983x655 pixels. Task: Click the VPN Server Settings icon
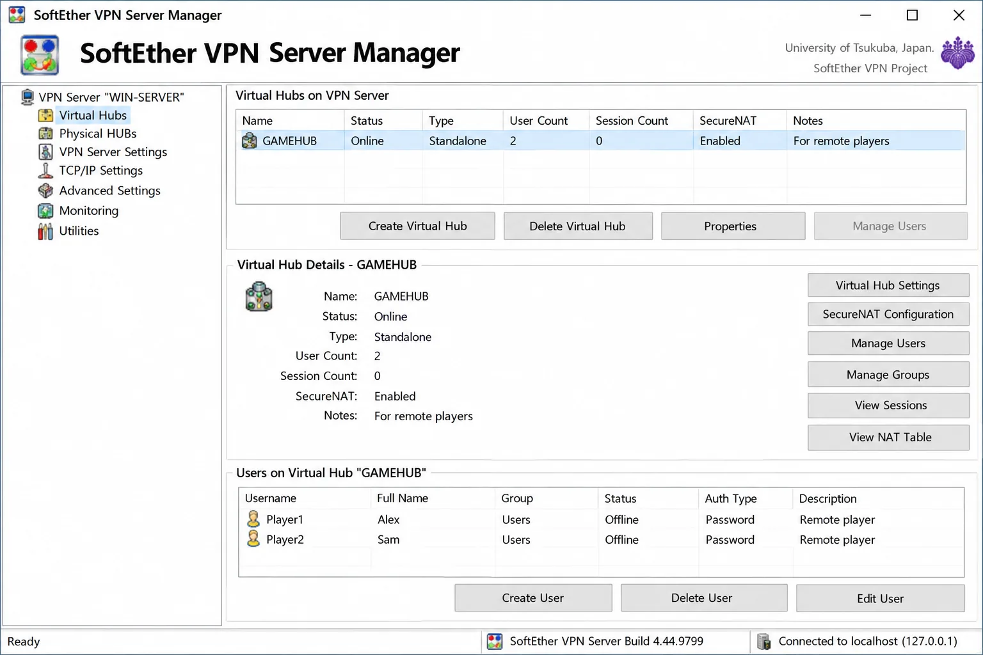pyautogui.click(x=45, y=152)
